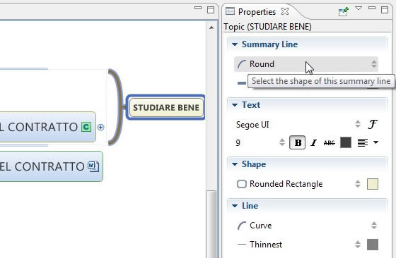Click the plus expand icon beside topic

pyautogui.click(x=100, y=128)
